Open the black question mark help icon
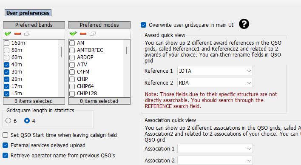The width and height of the screenshot is (301, 165). [x=244, y=24]
